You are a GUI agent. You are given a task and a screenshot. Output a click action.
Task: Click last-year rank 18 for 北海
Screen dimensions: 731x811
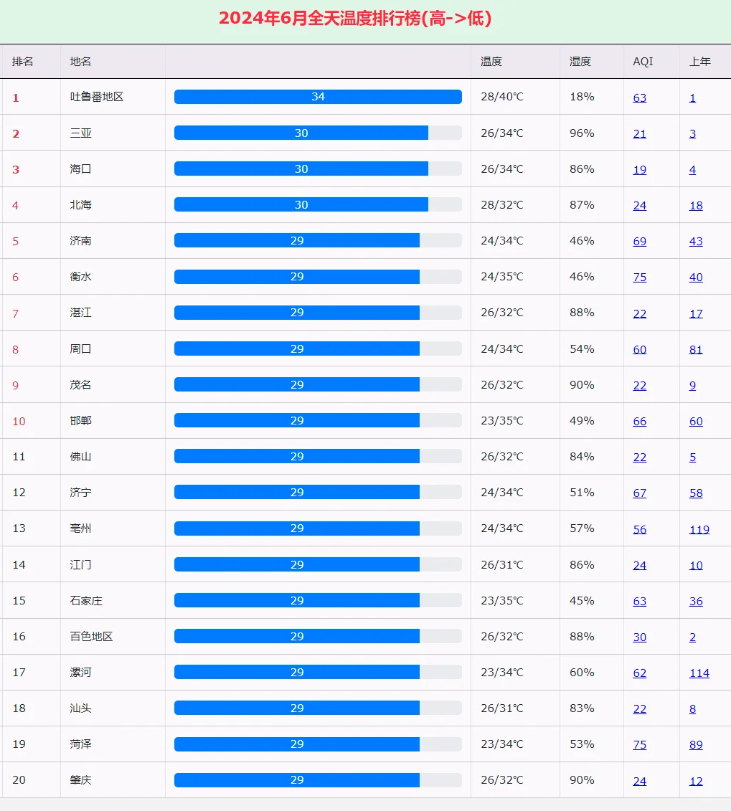tap(696, 205)
